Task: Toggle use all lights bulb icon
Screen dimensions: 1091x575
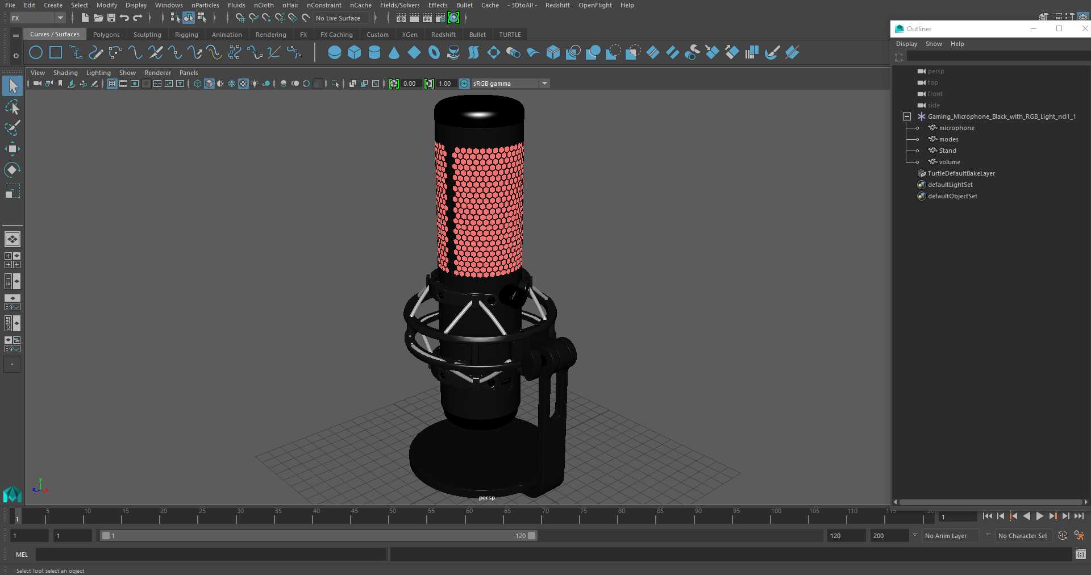Action: 255,84
